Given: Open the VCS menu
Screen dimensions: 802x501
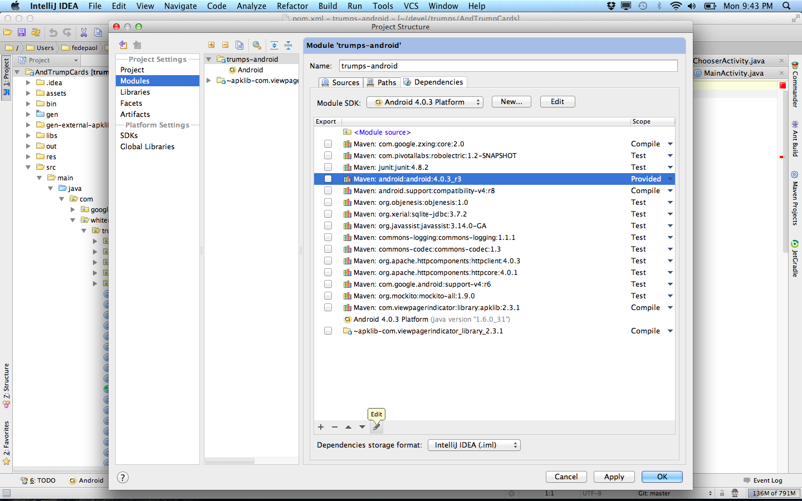Looking at the screenshot, I should (411, 6).
